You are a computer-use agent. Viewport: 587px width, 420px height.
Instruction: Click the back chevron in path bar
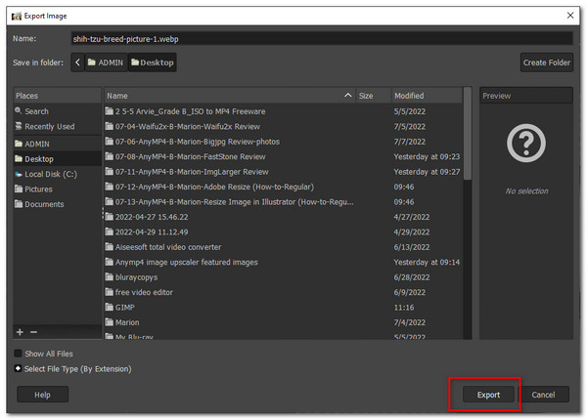[x=77, y=63]
